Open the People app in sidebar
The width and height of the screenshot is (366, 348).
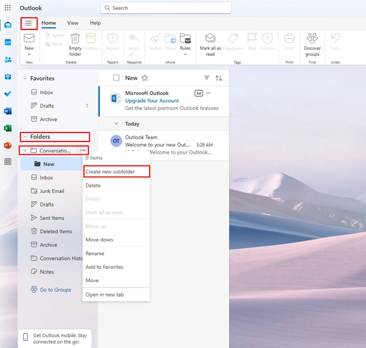[8, 59]
